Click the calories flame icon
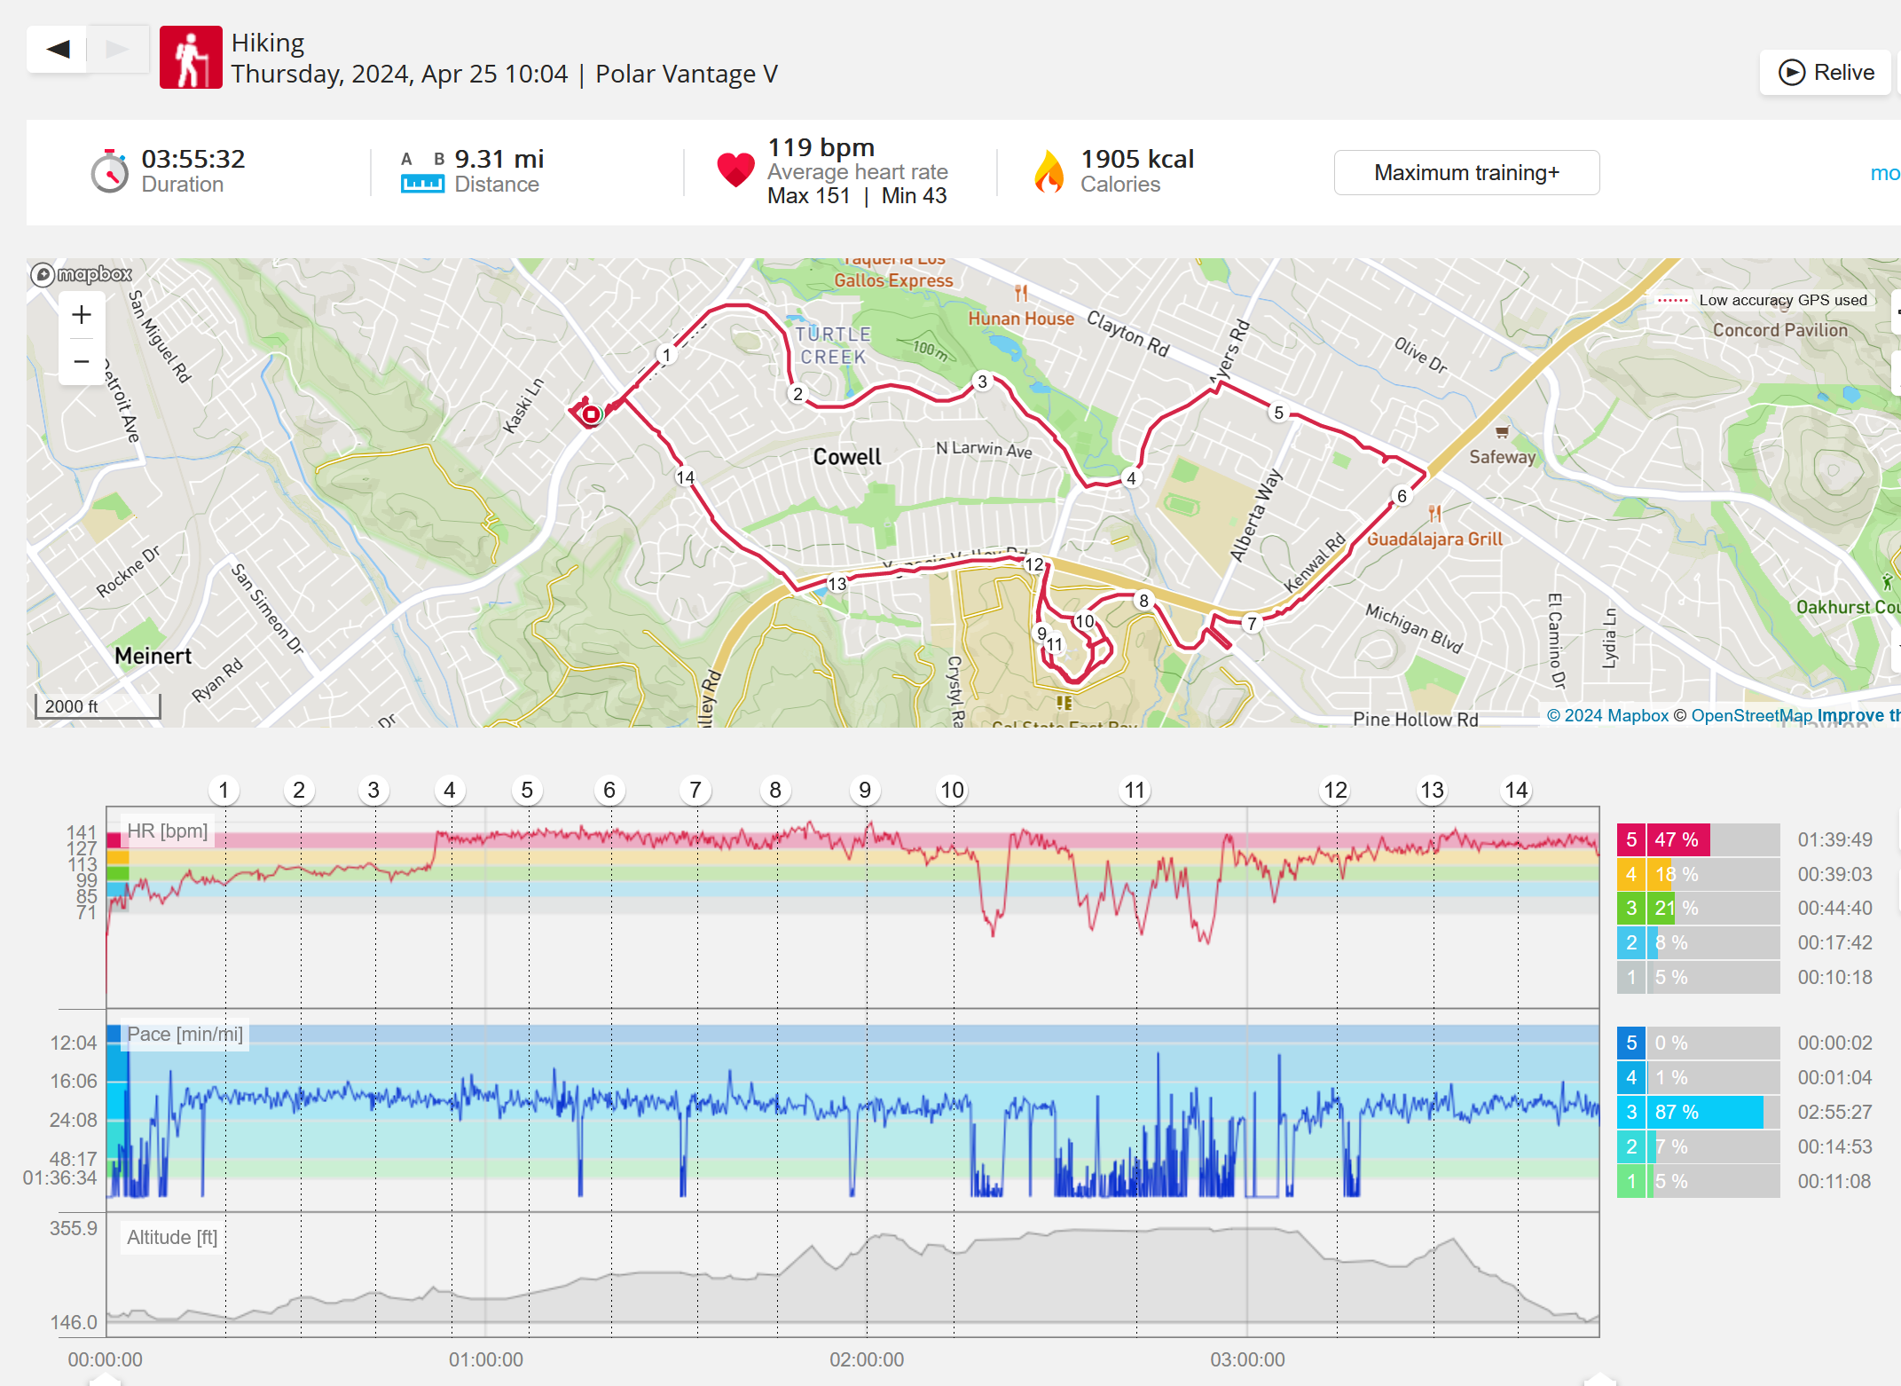This screenshot has height=1386, width=1901. pos(1049,171)
